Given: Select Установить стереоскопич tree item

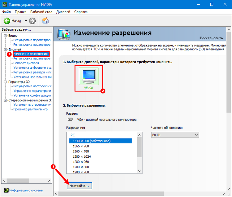Looking at the screenshot, I should click(32, 105).
